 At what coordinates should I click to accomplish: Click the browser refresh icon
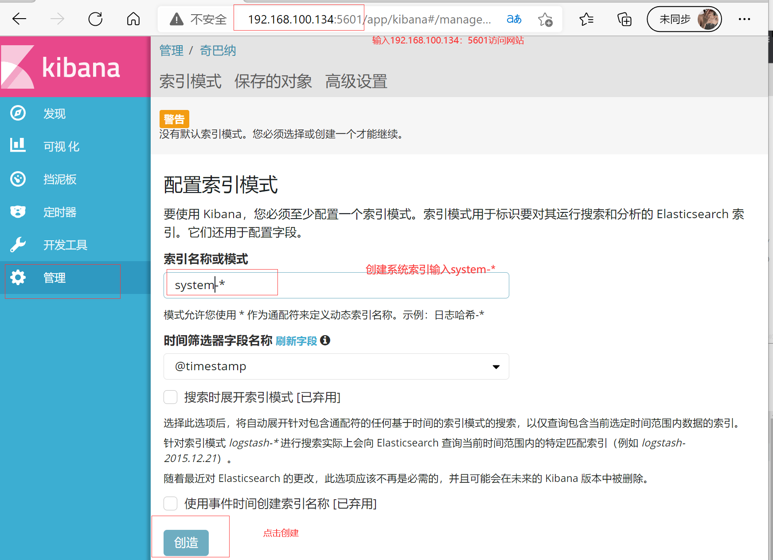pos(95,19)
